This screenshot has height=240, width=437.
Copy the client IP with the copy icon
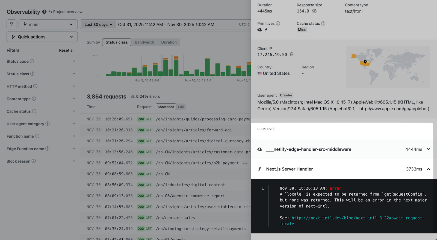point(292,54)
